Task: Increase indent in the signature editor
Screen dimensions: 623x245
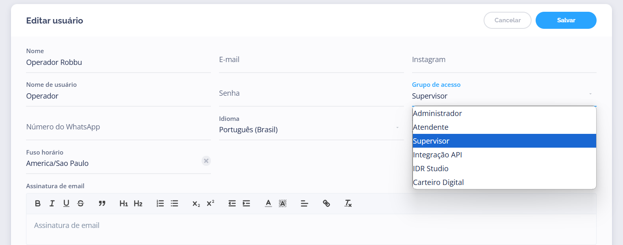Action: click(246, 204)
